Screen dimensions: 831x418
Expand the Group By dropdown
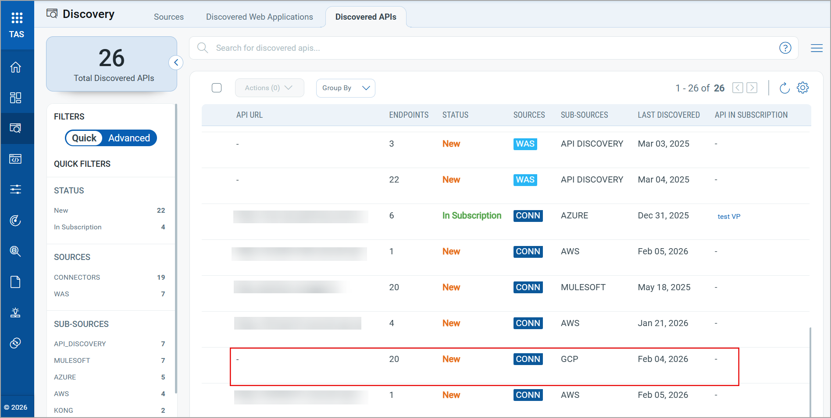coord(346,88)
